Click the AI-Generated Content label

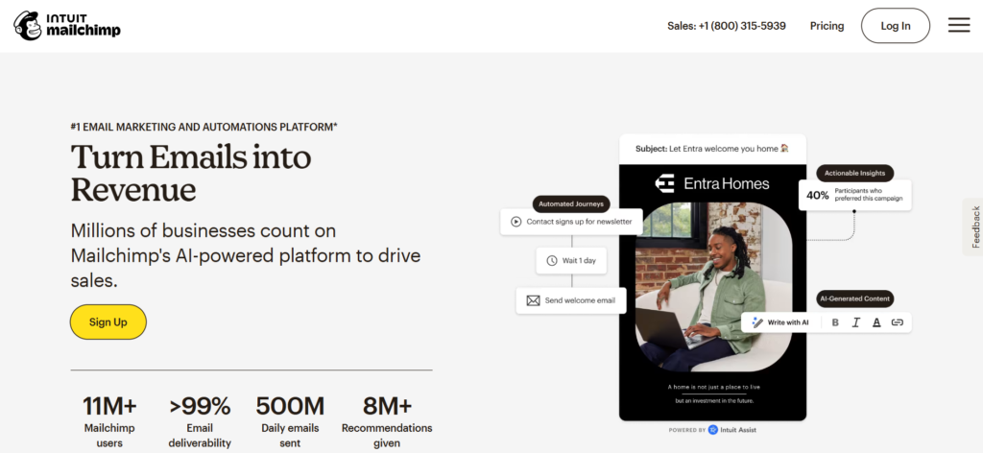854,298
